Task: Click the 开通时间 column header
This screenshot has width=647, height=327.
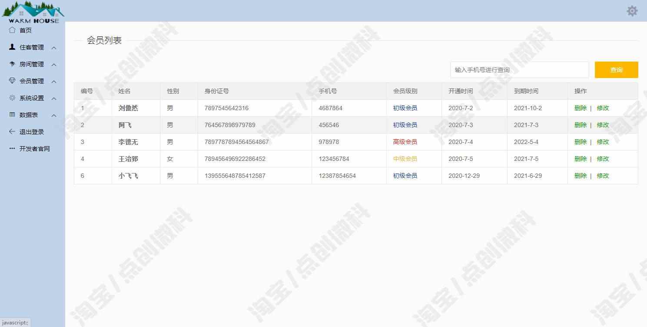Action: point(461,91)
